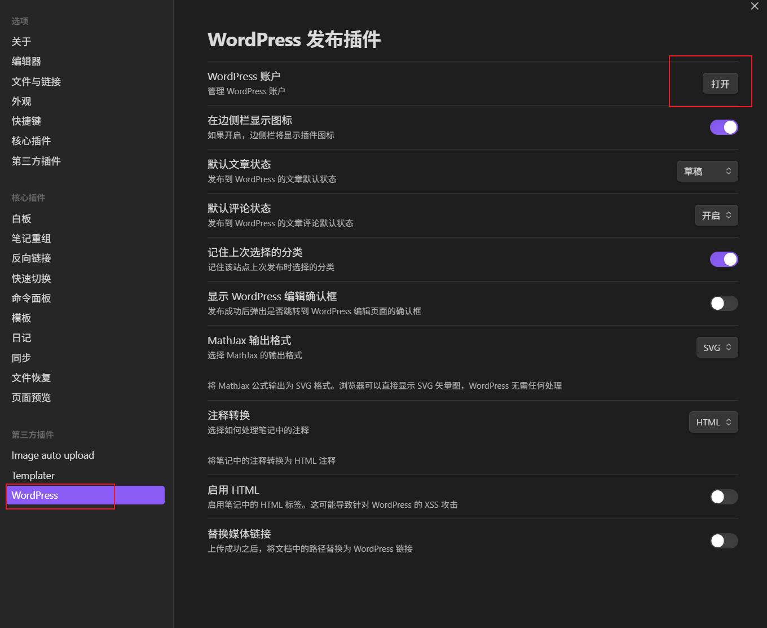Click the 默认评论状态 setting label
767x628 pixels.
click(x=239, y=208)
